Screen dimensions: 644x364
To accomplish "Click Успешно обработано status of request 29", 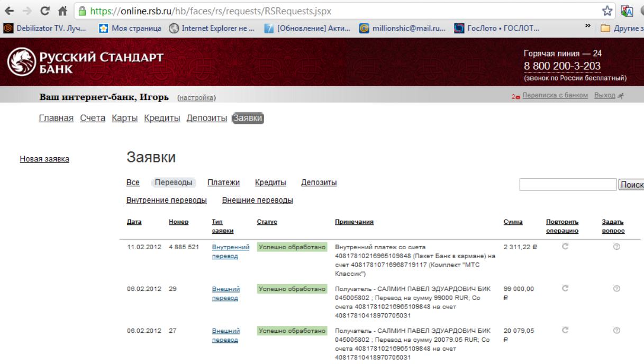I will [292, 289].
